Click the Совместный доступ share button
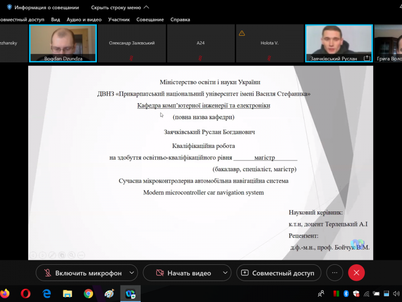The image size is (402, 302). tap(278, 273)
